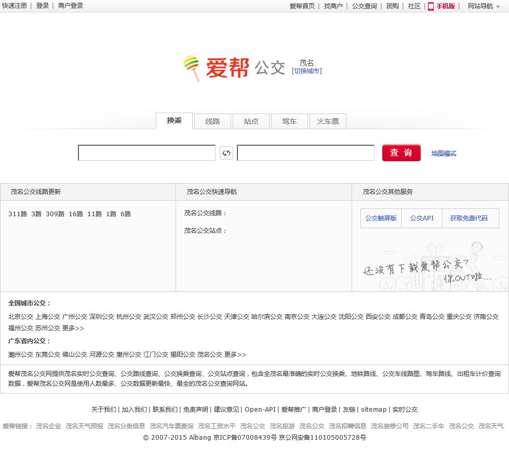Open 公交查询 in the top navigation
Viewport: 509px width, 462px height.
[365, 6]
